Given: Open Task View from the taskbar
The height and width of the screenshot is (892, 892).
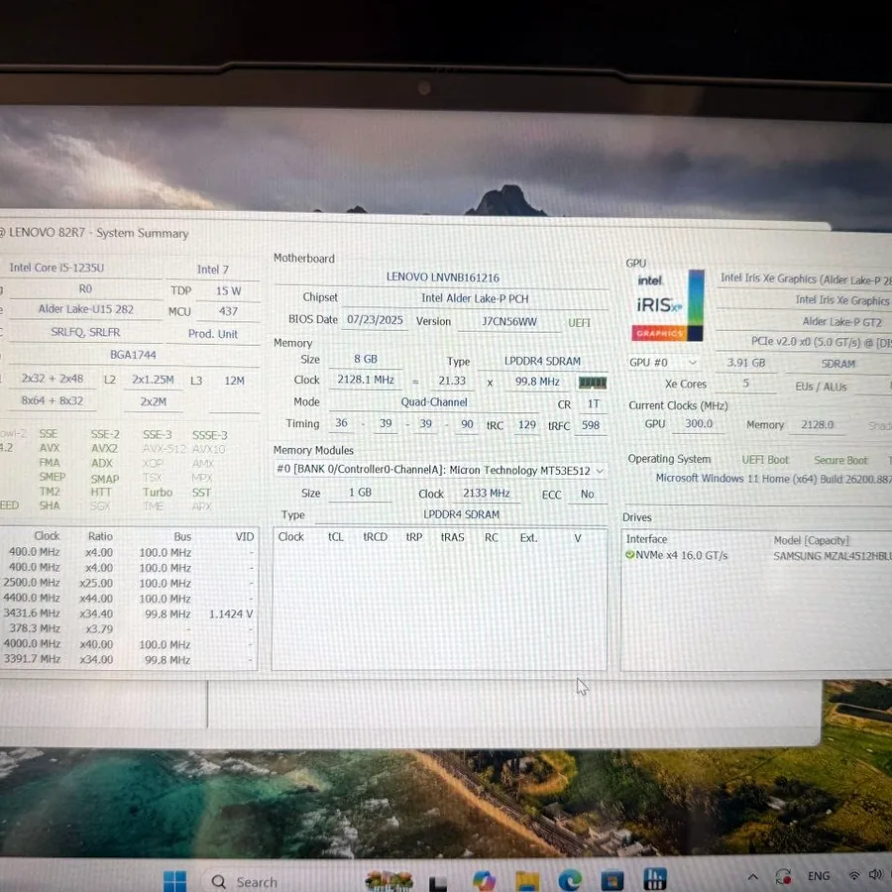Looking at the screenshot, I should pyautogui.click(x=437, y=882).
